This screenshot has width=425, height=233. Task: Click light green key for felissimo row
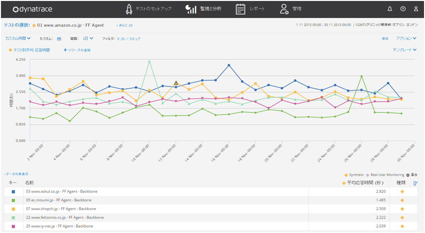click(13, 218)
